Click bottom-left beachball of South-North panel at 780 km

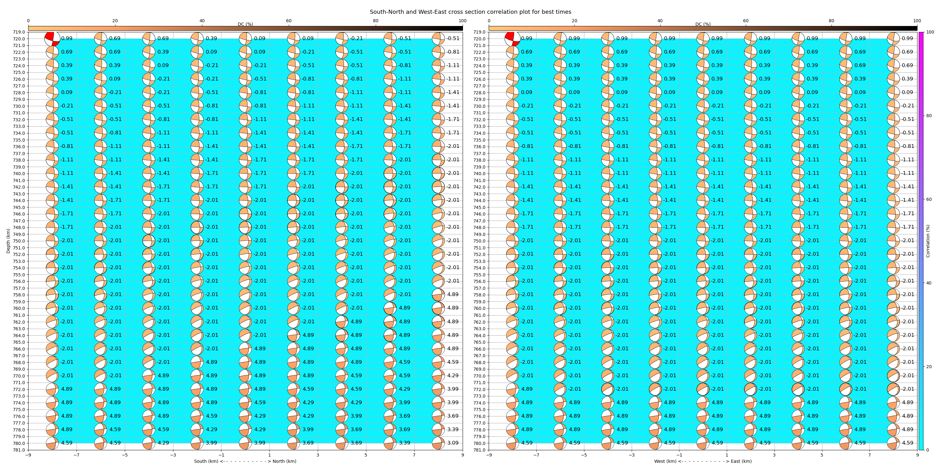point(52,443)
